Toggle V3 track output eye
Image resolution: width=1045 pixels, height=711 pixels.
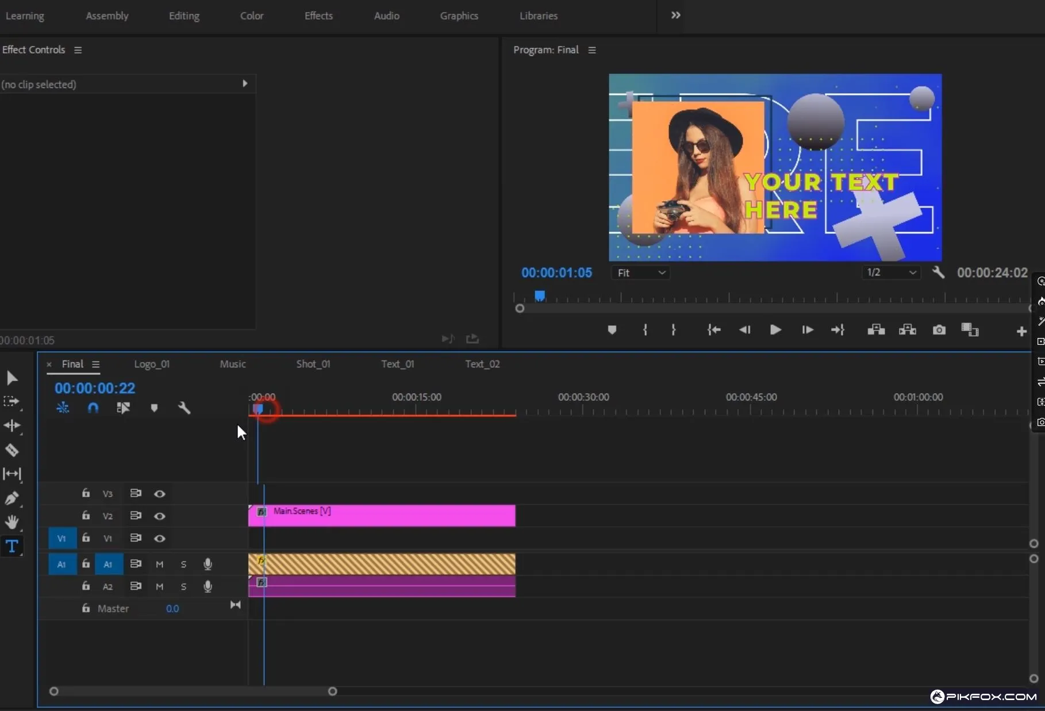coord(160,494)
